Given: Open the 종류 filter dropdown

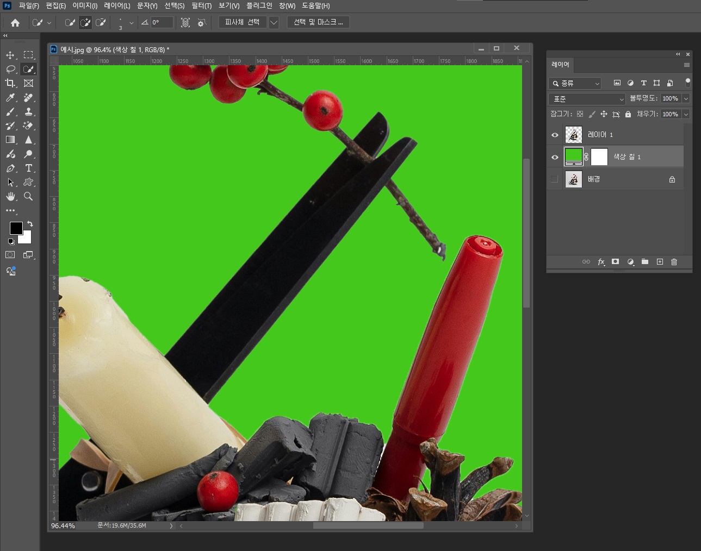Looking at the screenshot, I should click(575, 83).
